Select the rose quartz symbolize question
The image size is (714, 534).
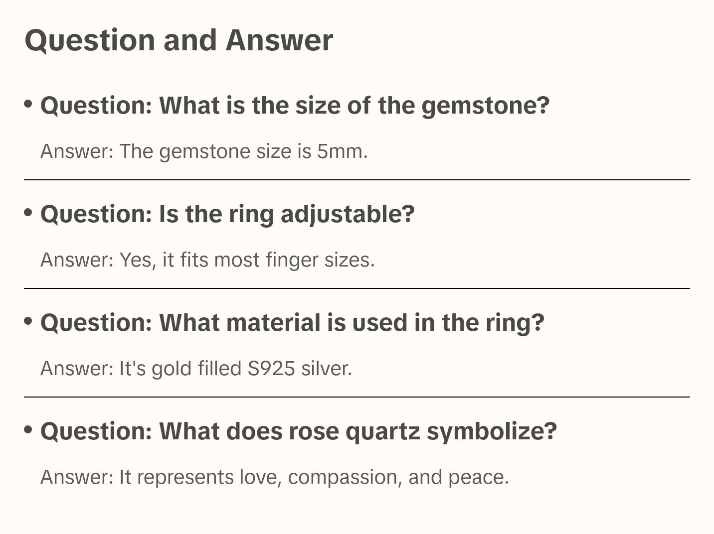point(298,431)
